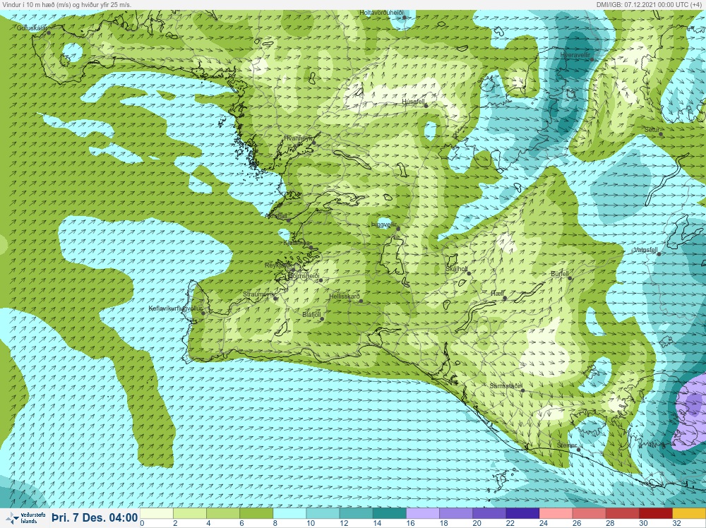The width and height of the screenshot is (706, 528).
Task: Click the Akrafjall station label
Action: point(276,216)
